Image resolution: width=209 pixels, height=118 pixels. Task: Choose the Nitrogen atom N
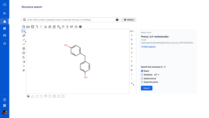tap(132, 44)
